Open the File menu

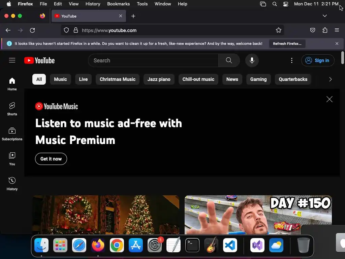pyautogui.click(x=43, y=4)
